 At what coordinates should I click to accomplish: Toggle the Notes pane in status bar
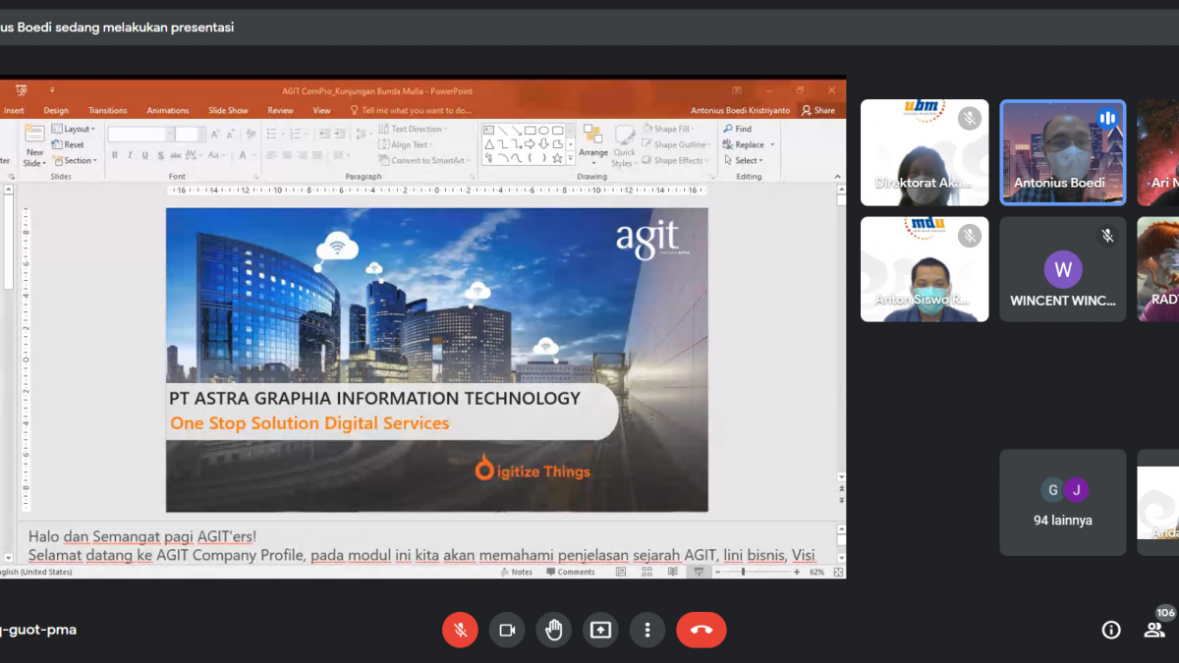click(x=517, y=572)
